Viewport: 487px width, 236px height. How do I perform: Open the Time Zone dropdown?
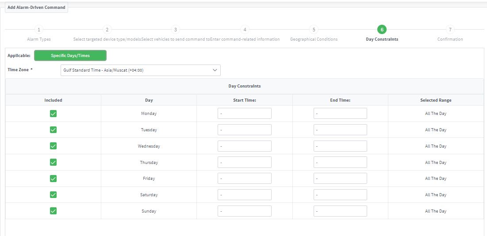(140, 70)
